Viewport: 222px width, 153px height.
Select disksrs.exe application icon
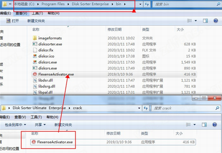[35, 68]
